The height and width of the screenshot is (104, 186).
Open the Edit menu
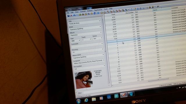point(72,12)
